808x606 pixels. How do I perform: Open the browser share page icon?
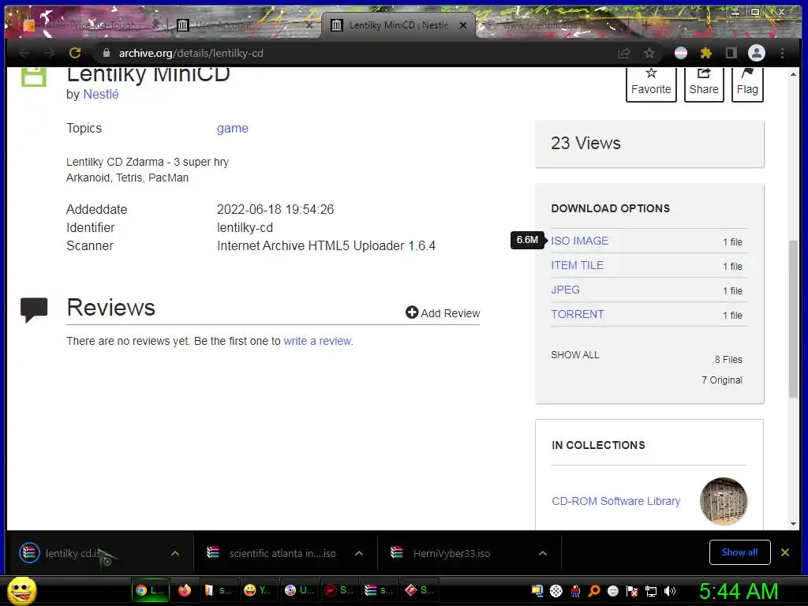pyautogui.click(x=624, y=53)
